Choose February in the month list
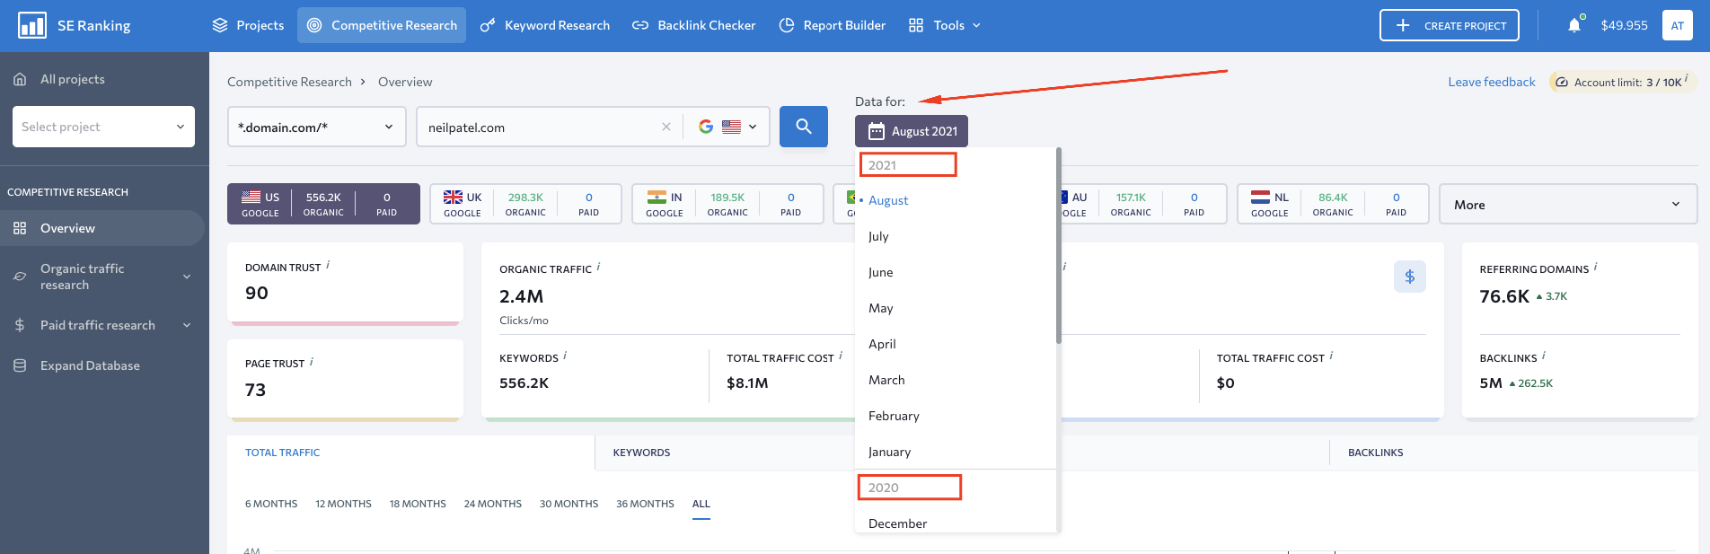The height and width of the screenshot is (554, 1710). 956,416
